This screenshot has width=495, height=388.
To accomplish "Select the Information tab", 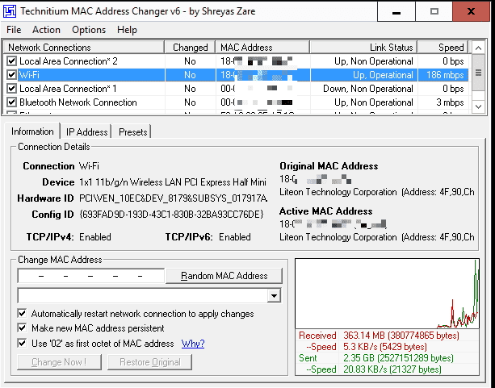I will [x=32, y=131].
